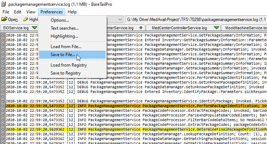Click line marker beside ParseAndPopulateBarCodeElements line
This screenshot has width=267, height=144.
[3, 115]
